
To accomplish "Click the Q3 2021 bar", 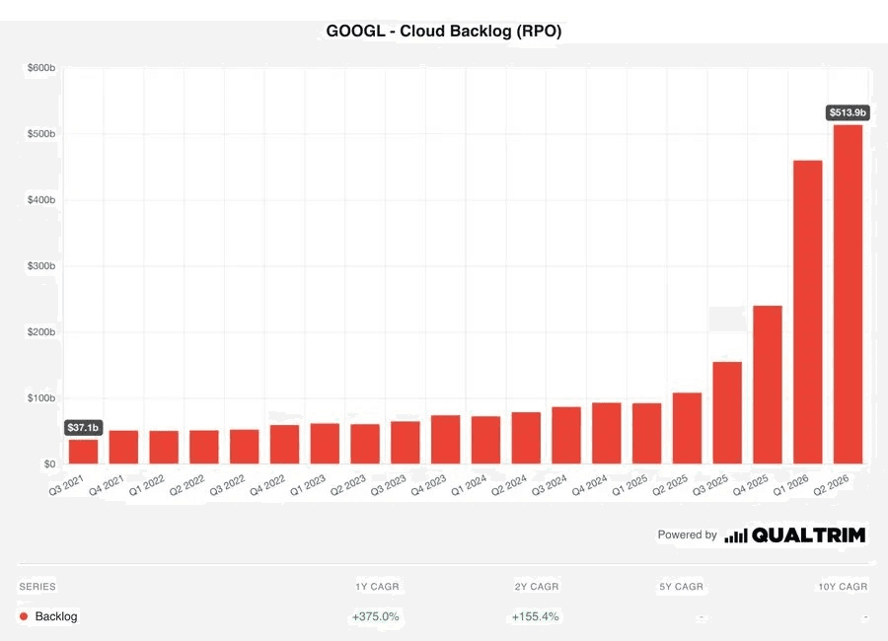I will point(84,452).
